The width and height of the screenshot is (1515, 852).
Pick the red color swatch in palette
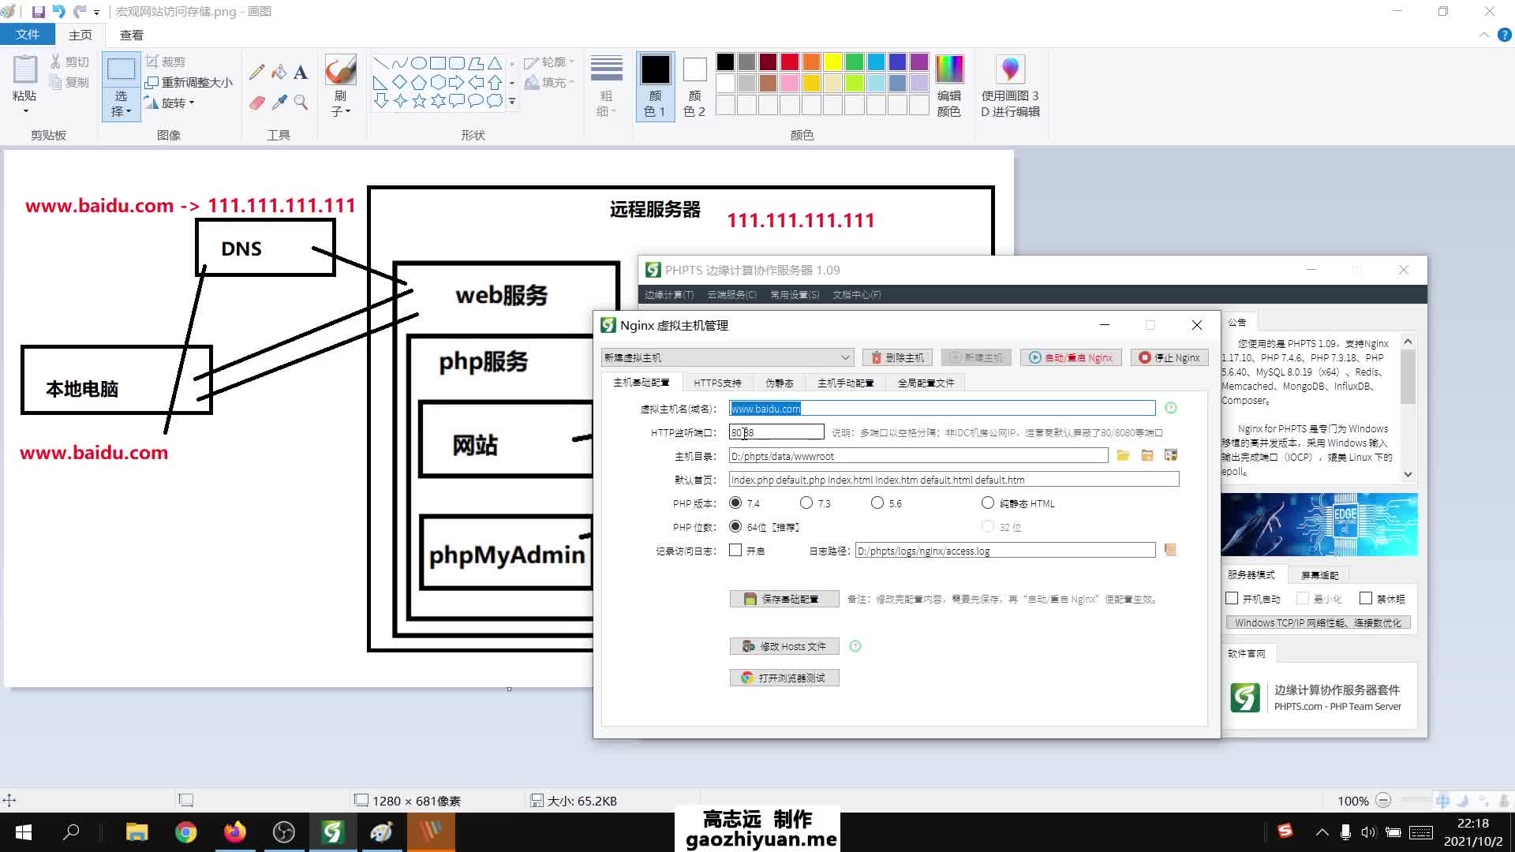[x=790, y=62]
